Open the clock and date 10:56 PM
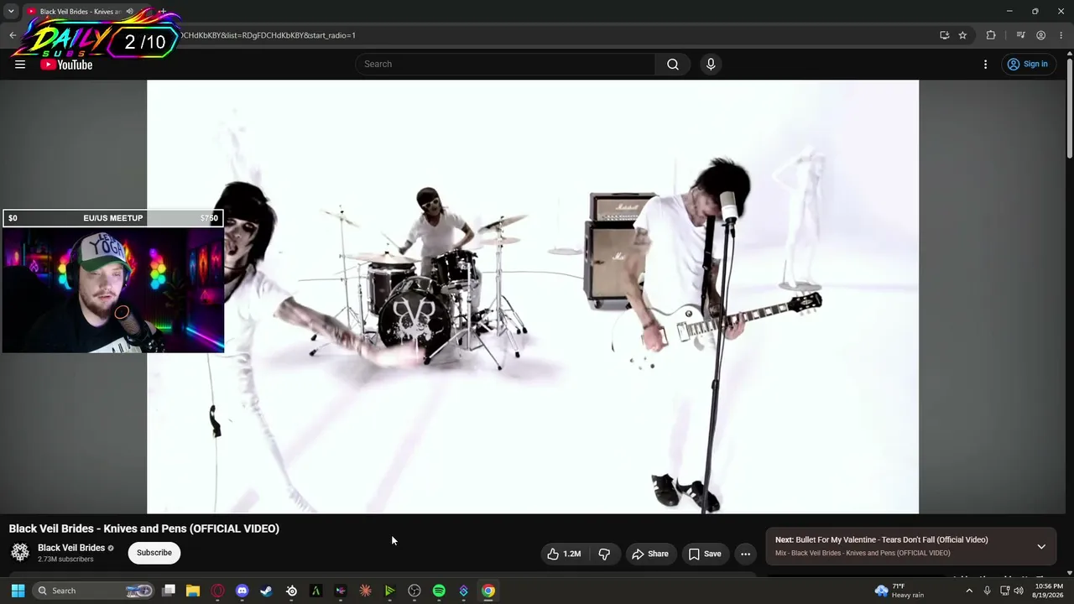This screenshot has height=604, width=1074. point(1048,591)
